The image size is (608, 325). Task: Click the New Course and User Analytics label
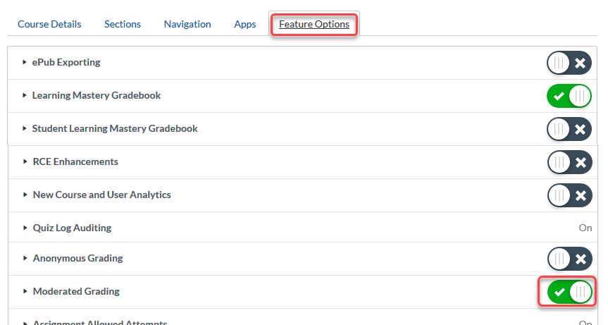(102, 195)
